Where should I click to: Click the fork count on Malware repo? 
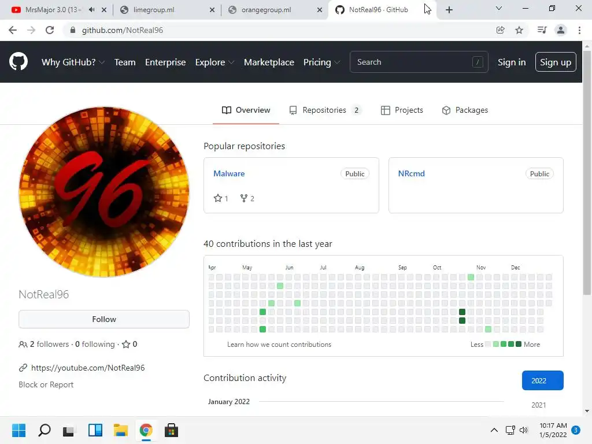247,198
